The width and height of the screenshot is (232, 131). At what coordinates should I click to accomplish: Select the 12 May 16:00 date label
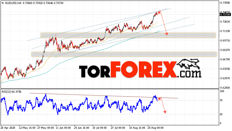pos(27,128)
